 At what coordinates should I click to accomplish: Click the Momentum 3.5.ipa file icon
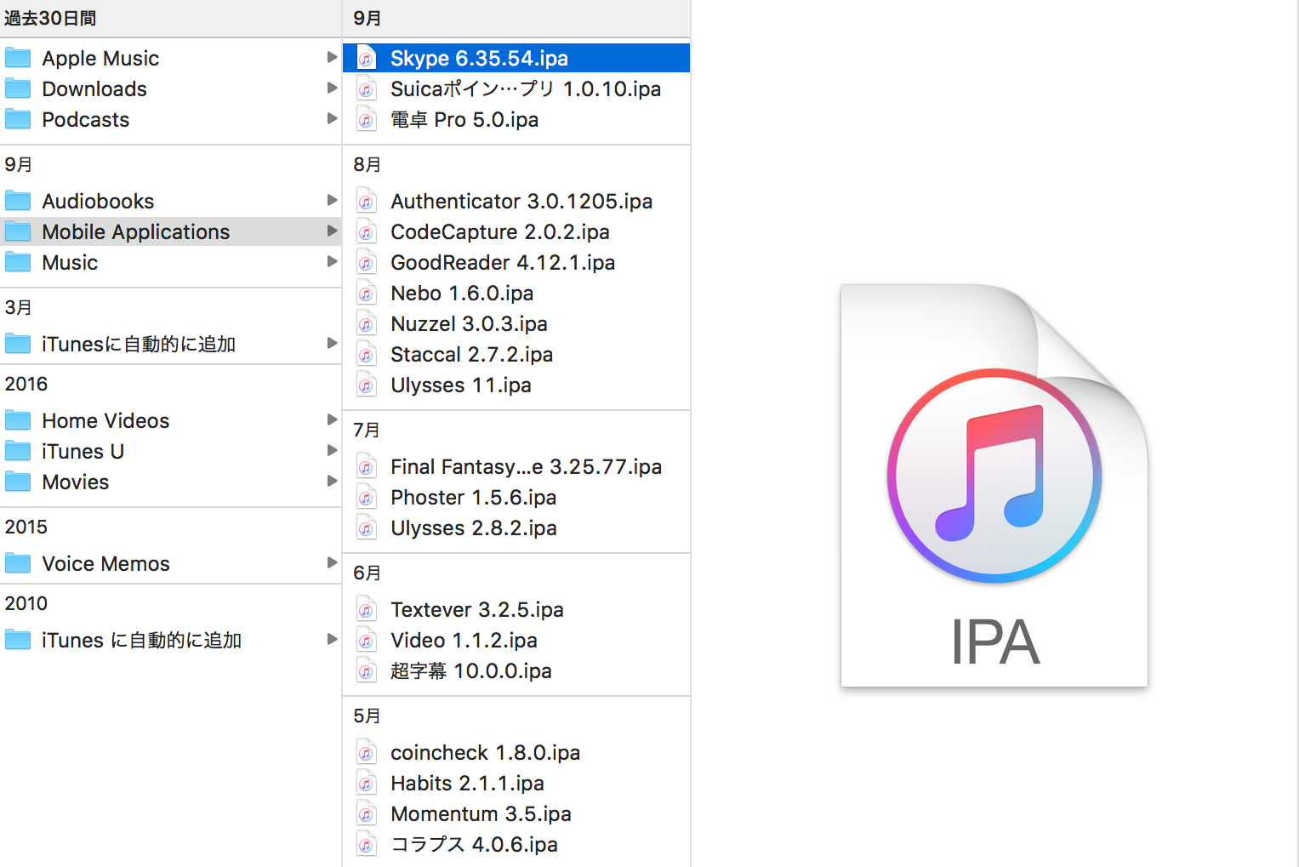pyautogui.click(x=366, y=813)
